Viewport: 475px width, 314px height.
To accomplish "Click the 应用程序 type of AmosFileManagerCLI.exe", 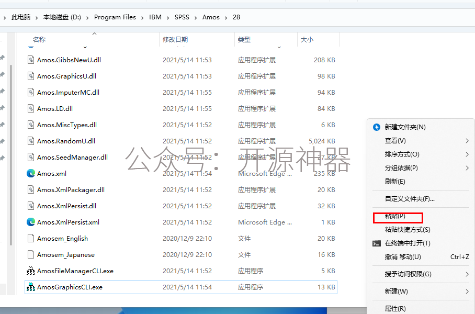I will [x=251, y=271].
